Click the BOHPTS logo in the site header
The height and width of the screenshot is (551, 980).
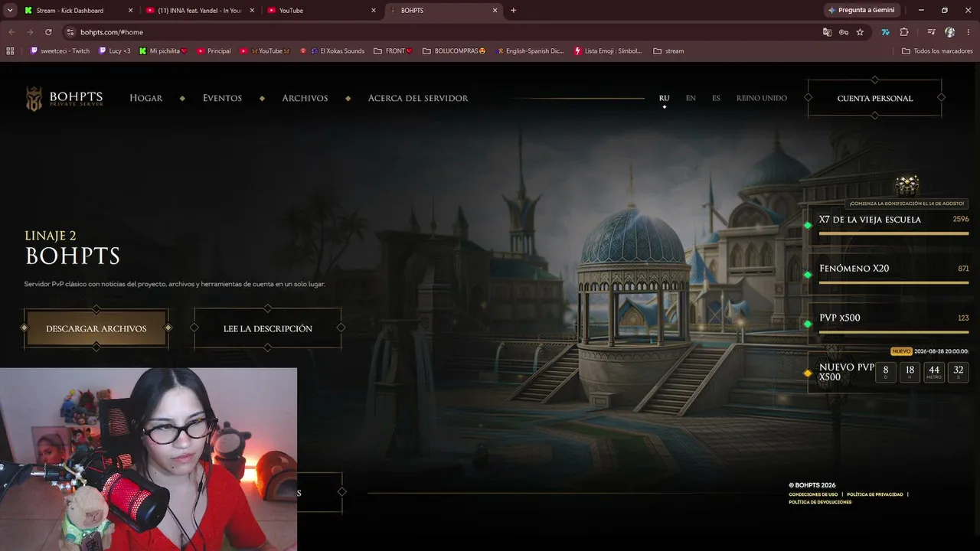tap(64, 99)
